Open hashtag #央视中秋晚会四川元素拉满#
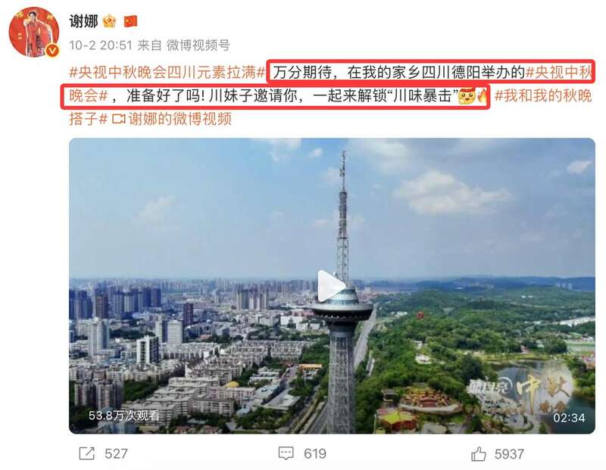The image size is (606, 470). (x=167, y=72)
